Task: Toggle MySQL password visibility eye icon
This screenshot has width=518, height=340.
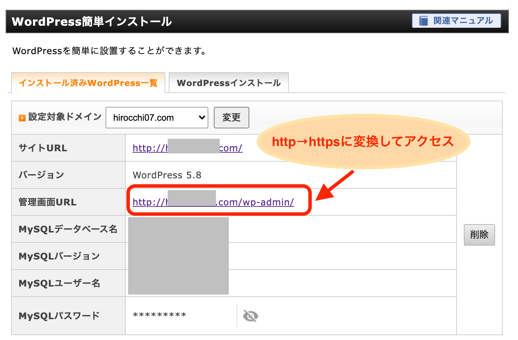Action: click(x=250, y=316)
